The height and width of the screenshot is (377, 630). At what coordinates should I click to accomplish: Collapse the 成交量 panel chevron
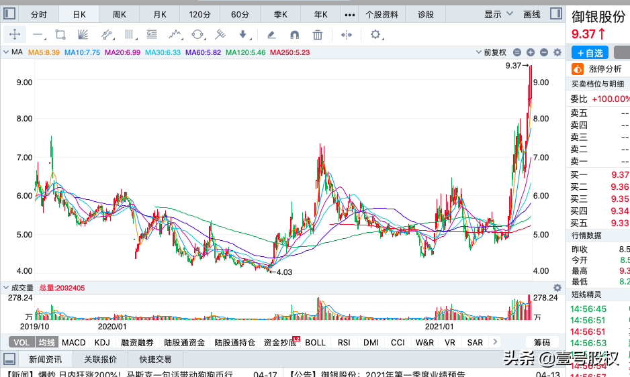click(6, 288)
